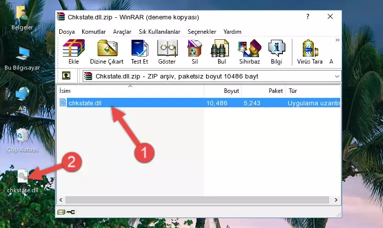Open the Dosya menu
Image resolution: width=383 pixels, height=228 pixels.
pyautogui.click(x=67, y=32)
